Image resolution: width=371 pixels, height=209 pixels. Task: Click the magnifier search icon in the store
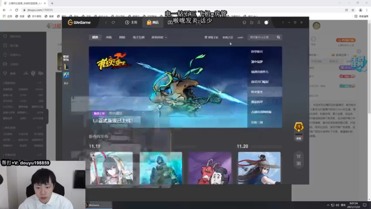[x=279, y=37]
